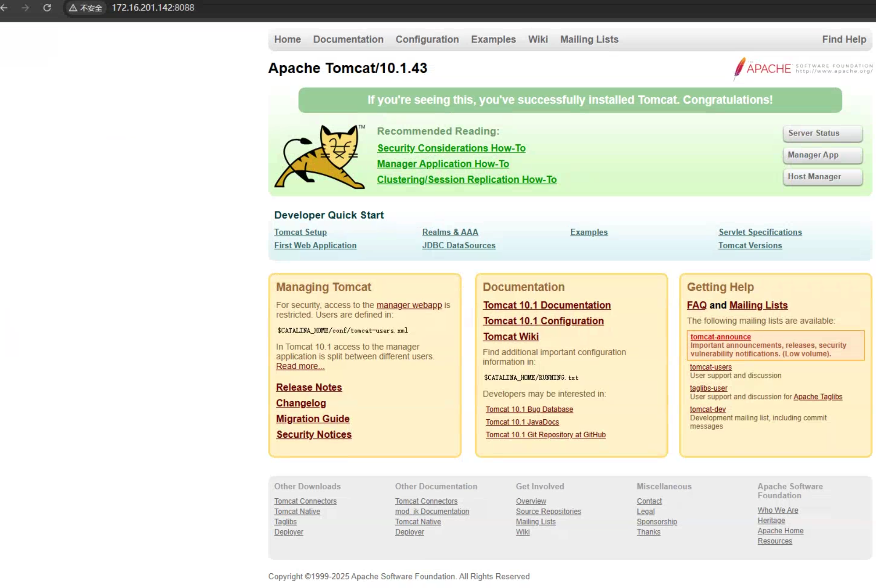The width and height of the screenshot is (876, 588).
Task: Open Wiki in top nav
Action: point(538,39)
